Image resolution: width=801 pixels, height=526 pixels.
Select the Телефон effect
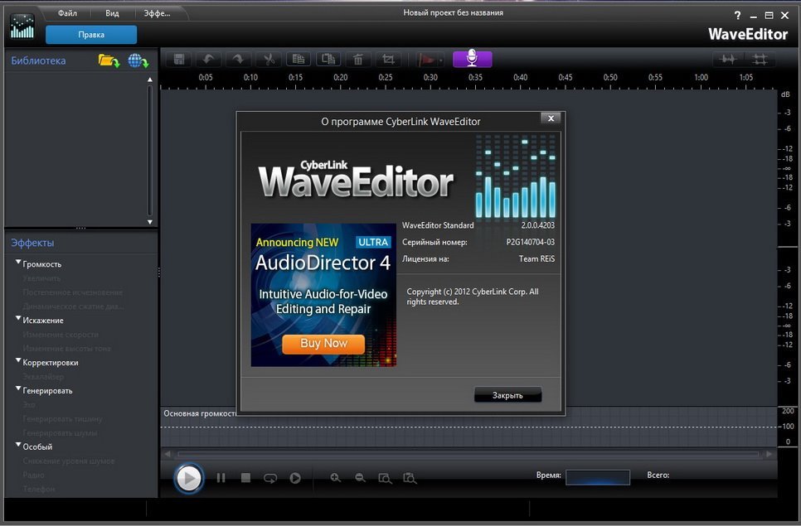point(39,489)
